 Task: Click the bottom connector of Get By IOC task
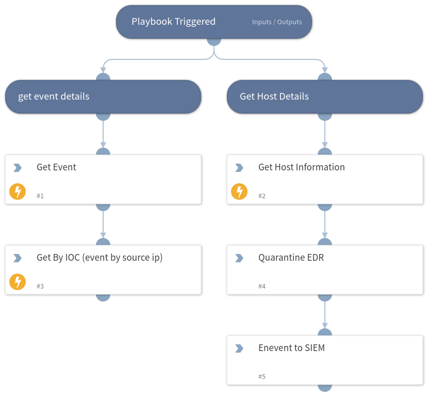point(103,297)
